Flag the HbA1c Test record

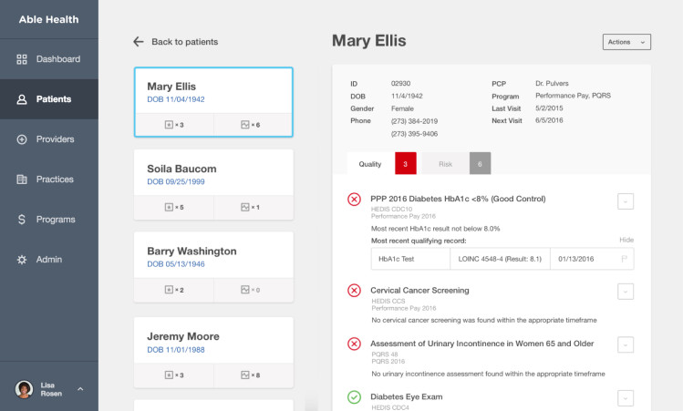(624, 259)
